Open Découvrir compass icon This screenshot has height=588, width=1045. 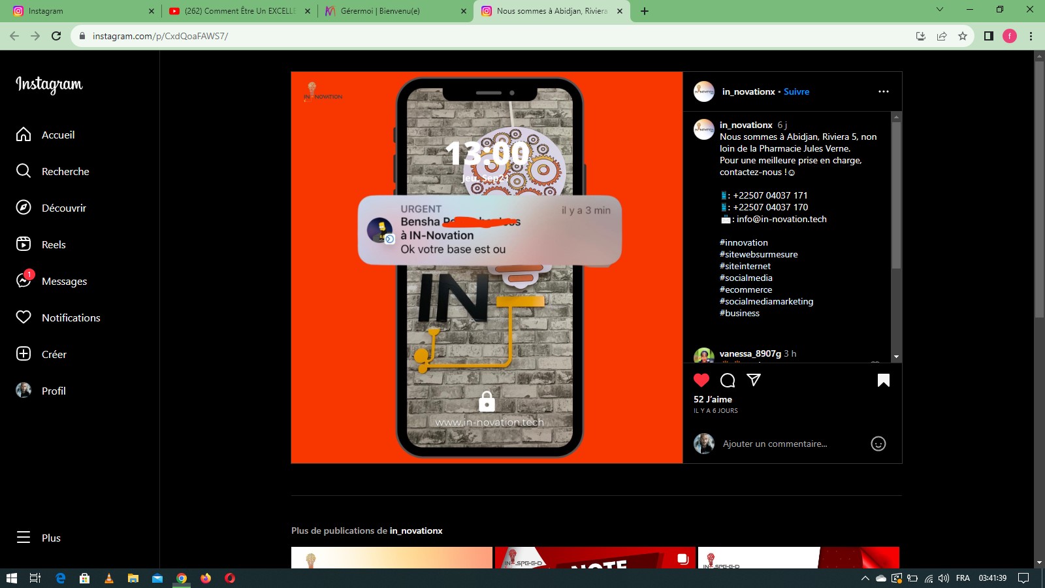point(24,208)
